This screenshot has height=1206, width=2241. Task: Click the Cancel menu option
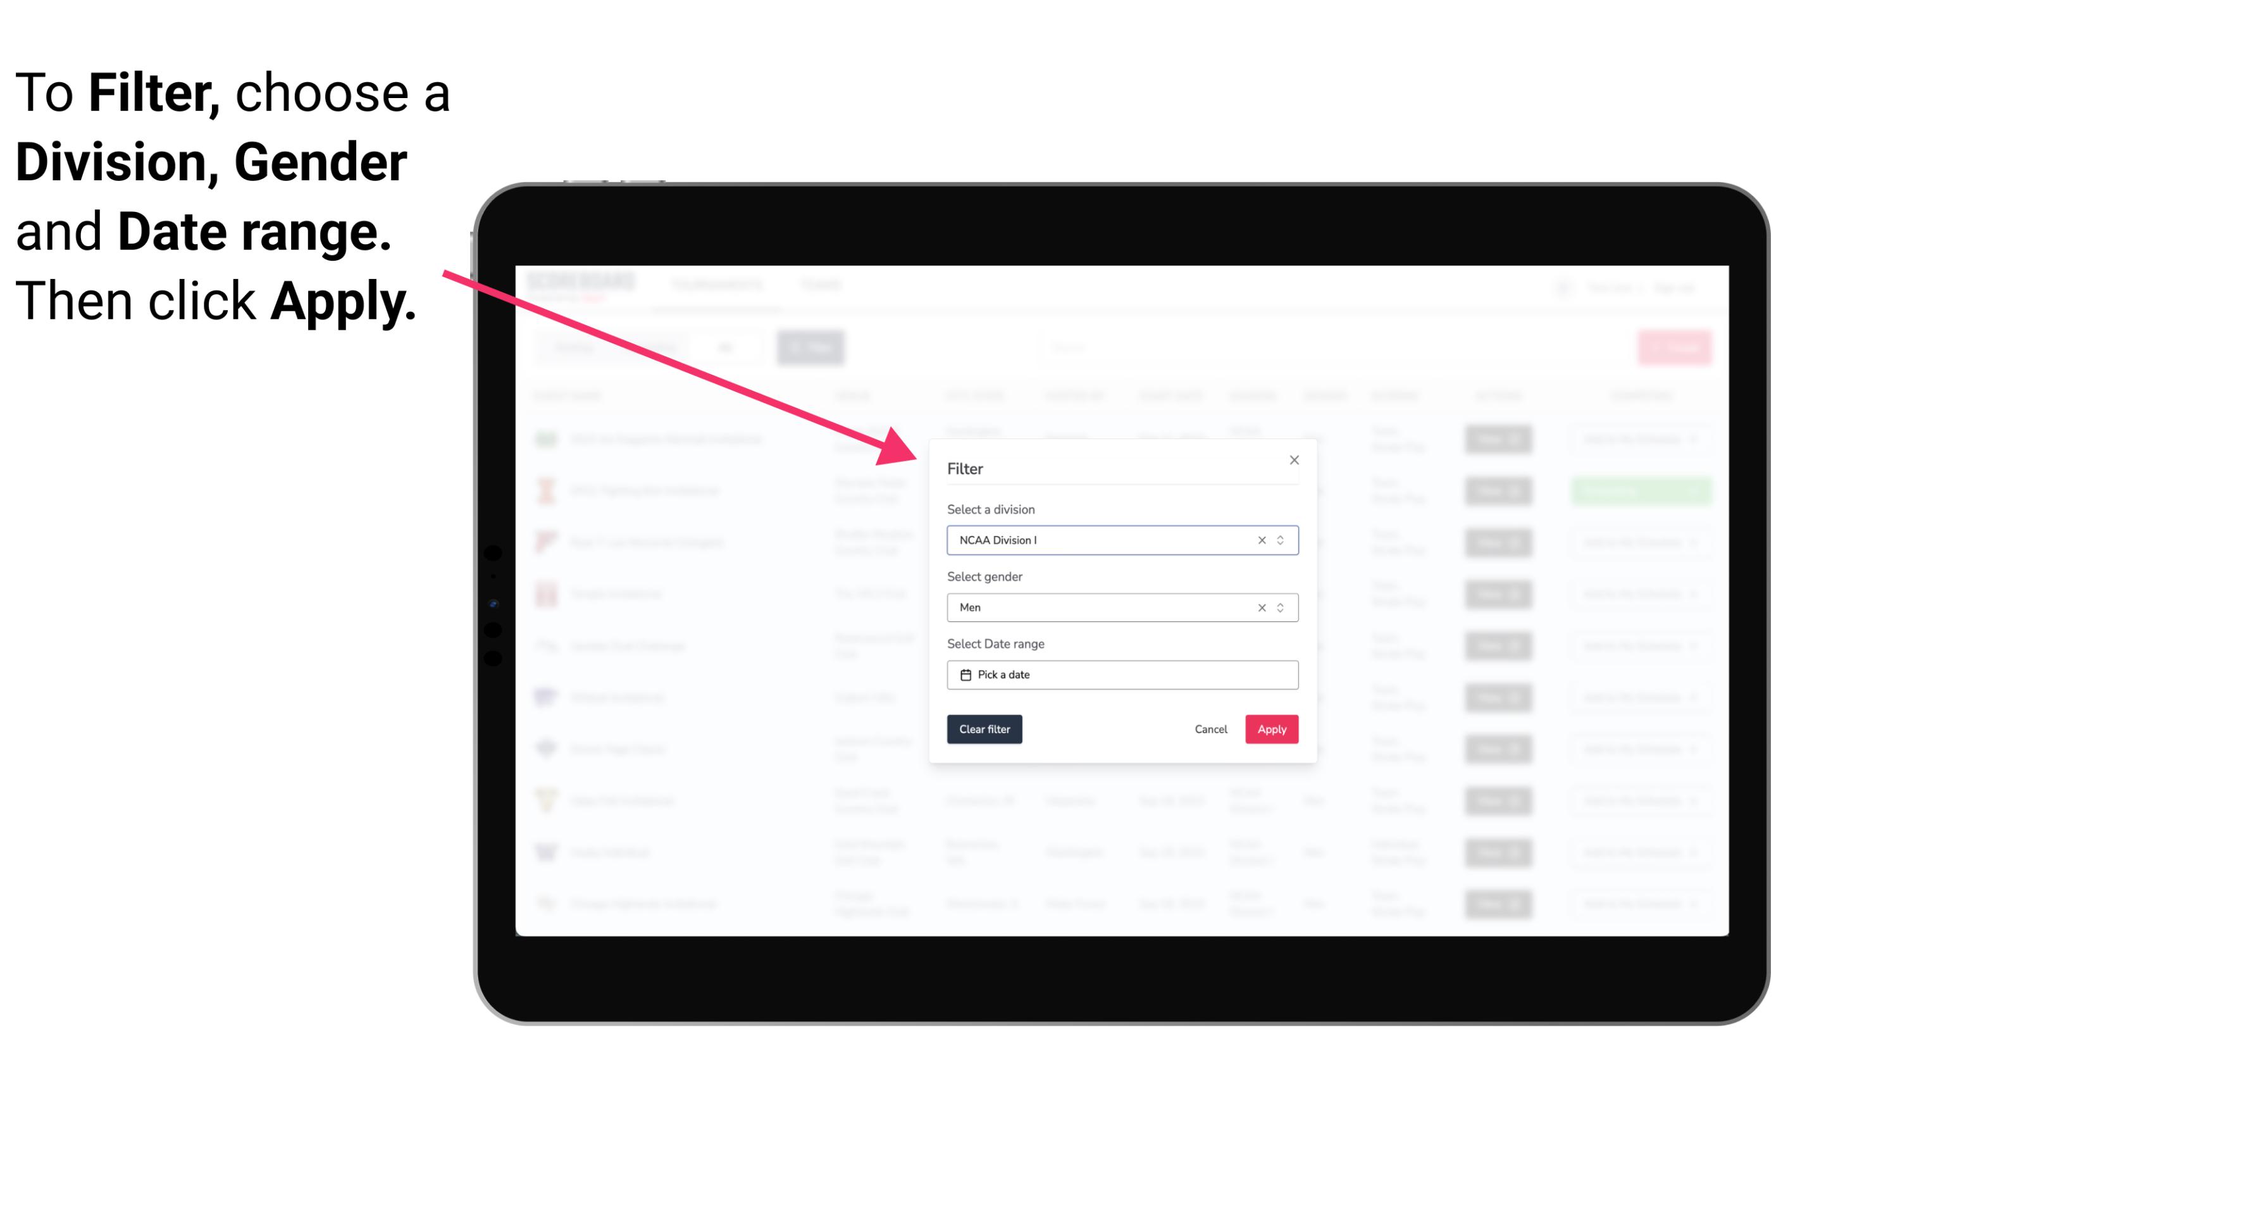[1210, 730]
